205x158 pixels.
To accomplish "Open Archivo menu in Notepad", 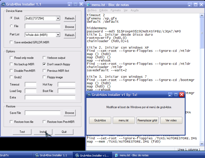I will [92, 10].
